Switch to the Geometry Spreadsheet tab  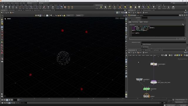(x=47, y=10)
